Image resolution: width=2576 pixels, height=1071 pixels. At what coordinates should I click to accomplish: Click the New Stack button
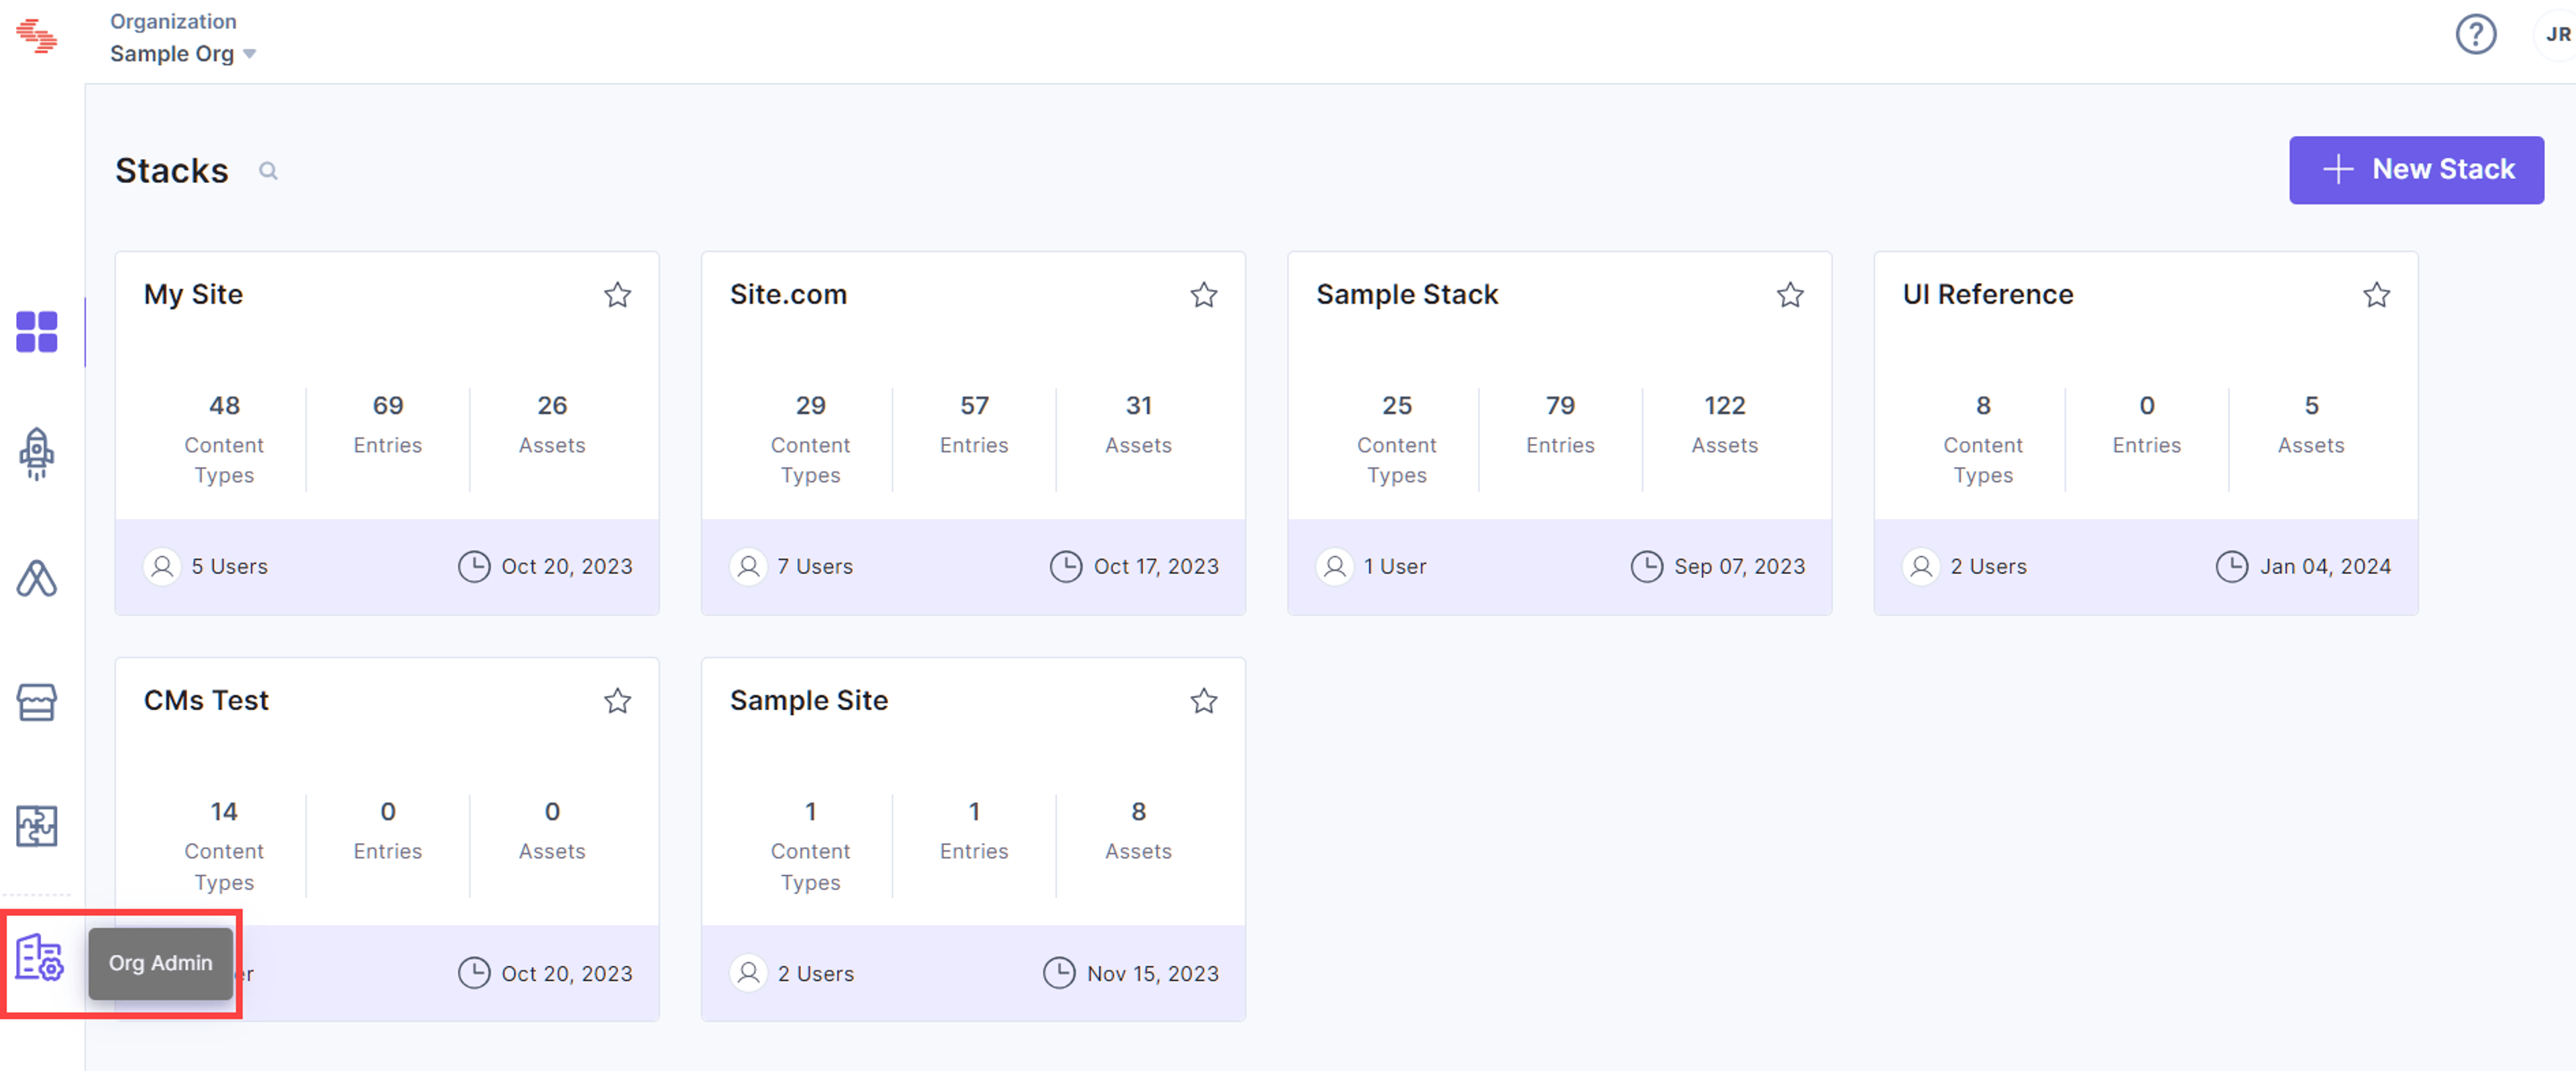click(2416, 170)
